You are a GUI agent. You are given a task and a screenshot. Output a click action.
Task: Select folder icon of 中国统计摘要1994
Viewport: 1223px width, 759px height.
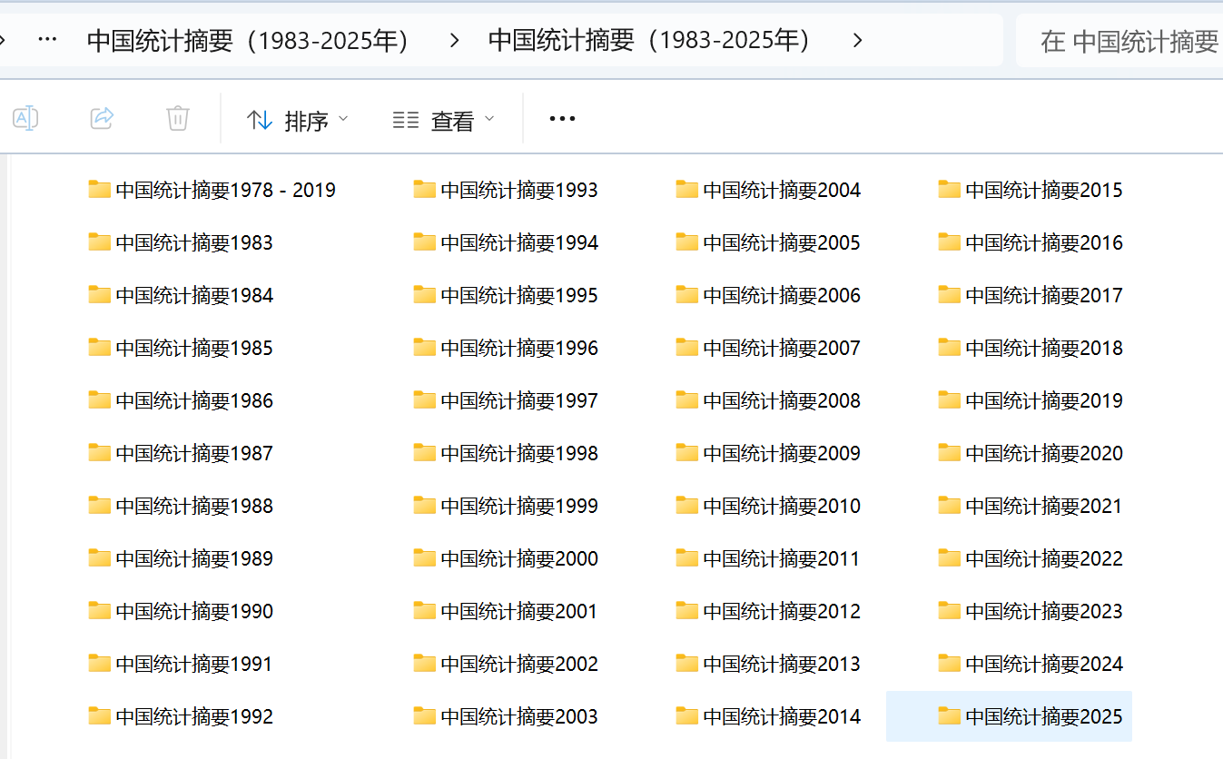coord(425,241)
